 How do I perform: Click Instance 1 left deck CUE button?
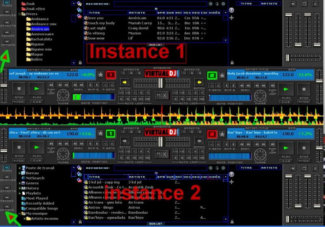coord(37,102)
